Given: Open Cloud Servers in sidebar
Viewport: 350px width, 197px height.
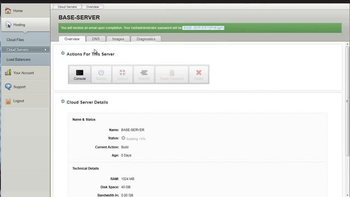Looking at the screenshot, I should click(x=26, y=50).
